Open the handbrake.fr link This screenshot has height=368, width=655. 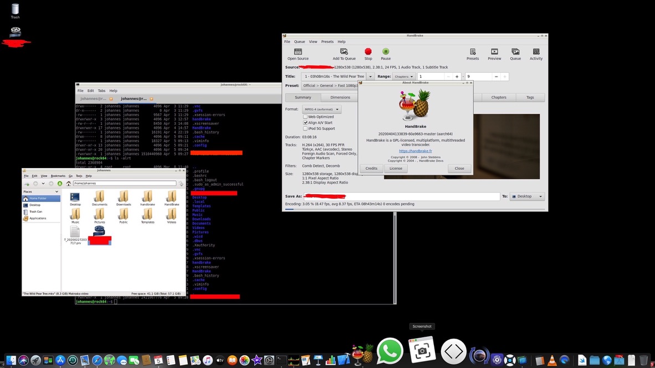[x=415, y=151]
